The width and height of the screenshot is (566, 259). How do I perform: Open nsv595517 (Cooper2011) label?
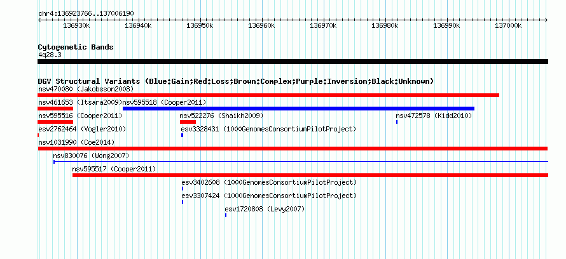coord(114,169)
